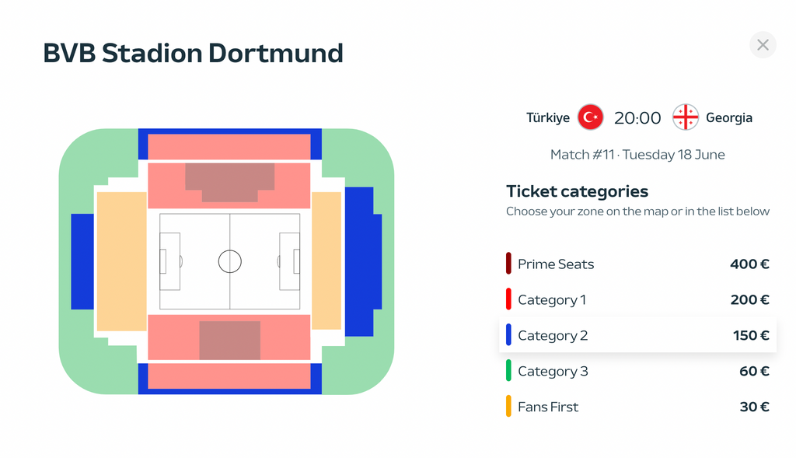Screen dimensions: 796x458
Task: Pick Category 3 for 60 €
Action: pos(637,371)
